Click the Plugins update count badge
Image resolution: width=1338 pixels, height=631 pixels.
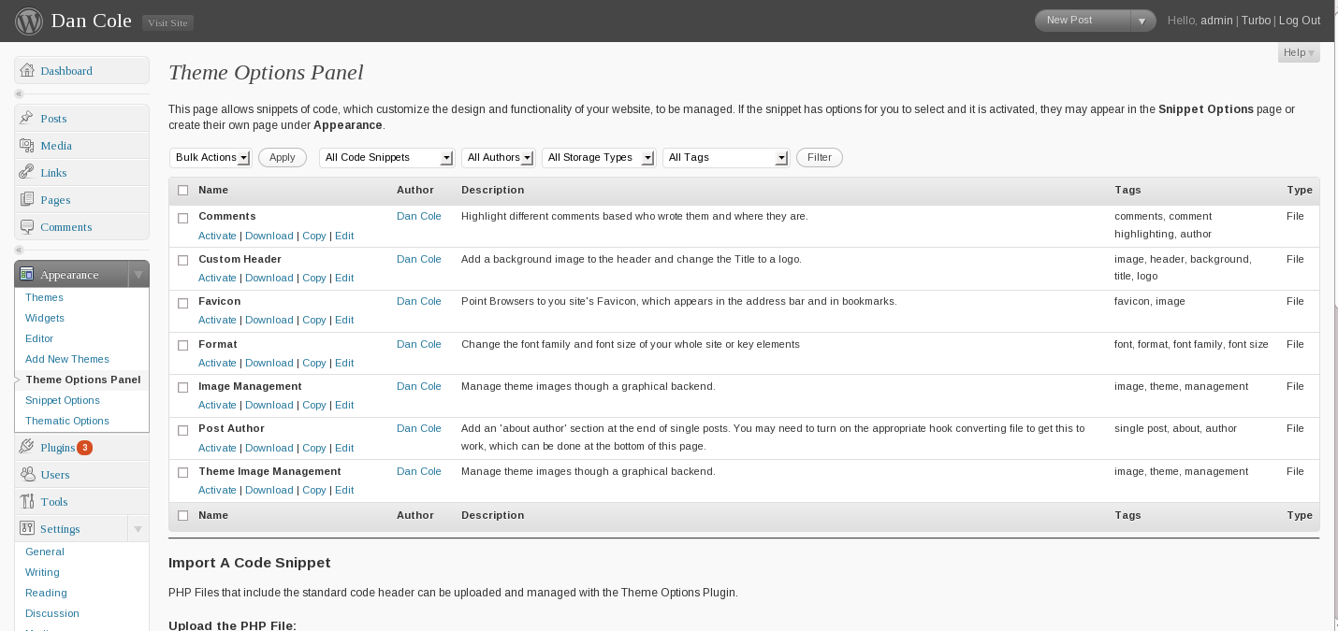coord(85,448)
